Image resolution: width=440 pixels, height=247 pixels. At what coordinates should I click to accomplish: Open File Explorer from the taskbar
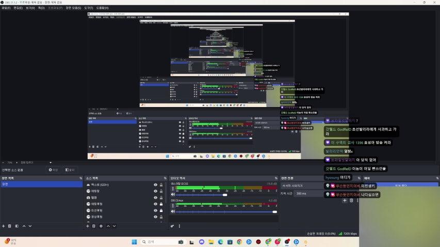coord(211,242)
